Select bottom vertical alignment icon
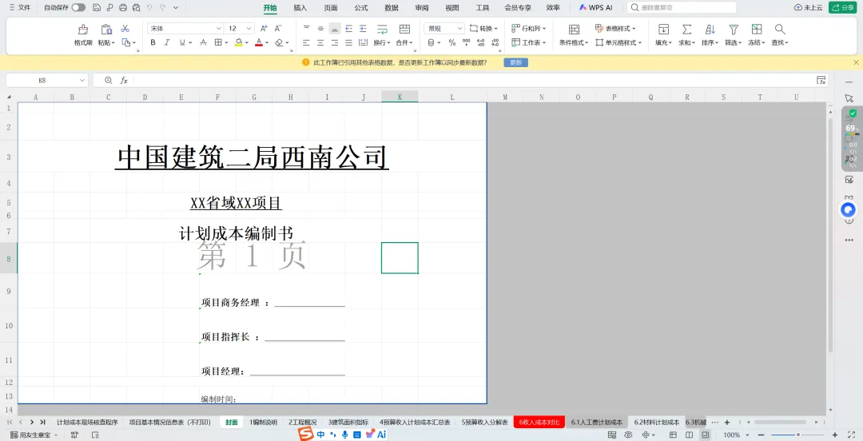The width and height of the screenshot is (863, 441). coord(335,28)
